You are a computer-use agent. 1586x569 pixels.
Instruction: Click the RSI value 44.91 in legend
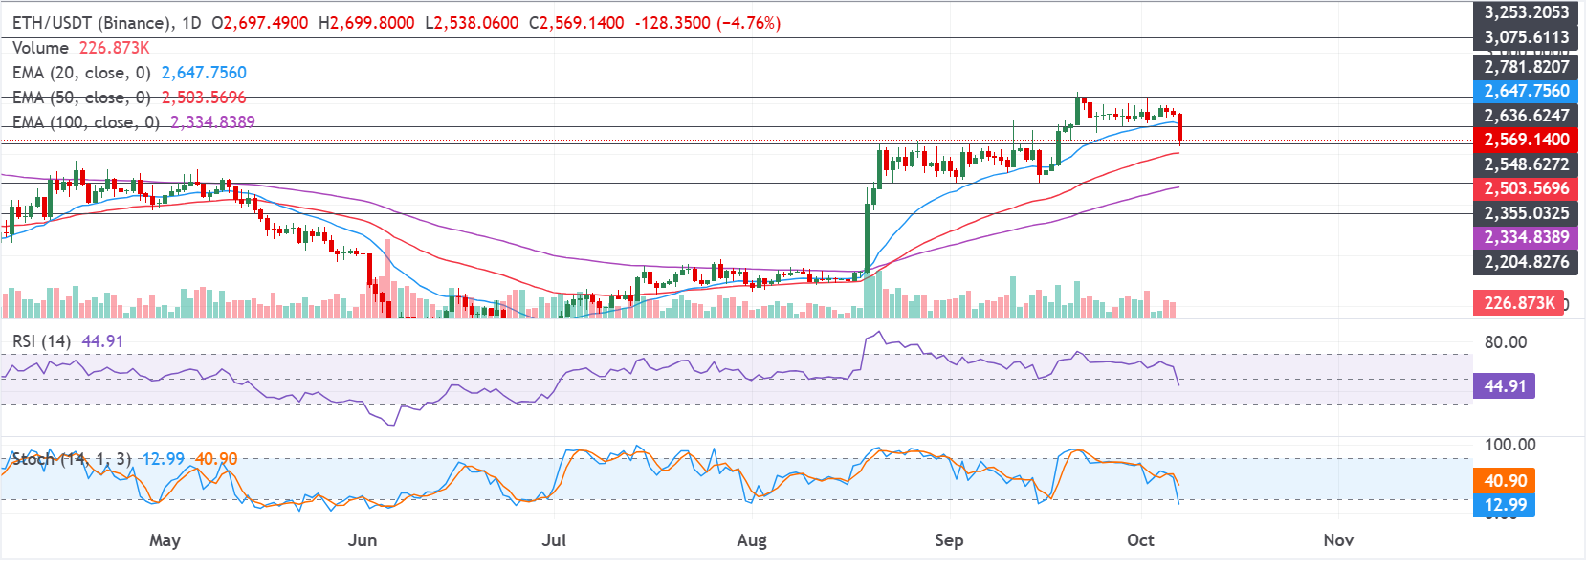tap(102, 340)
